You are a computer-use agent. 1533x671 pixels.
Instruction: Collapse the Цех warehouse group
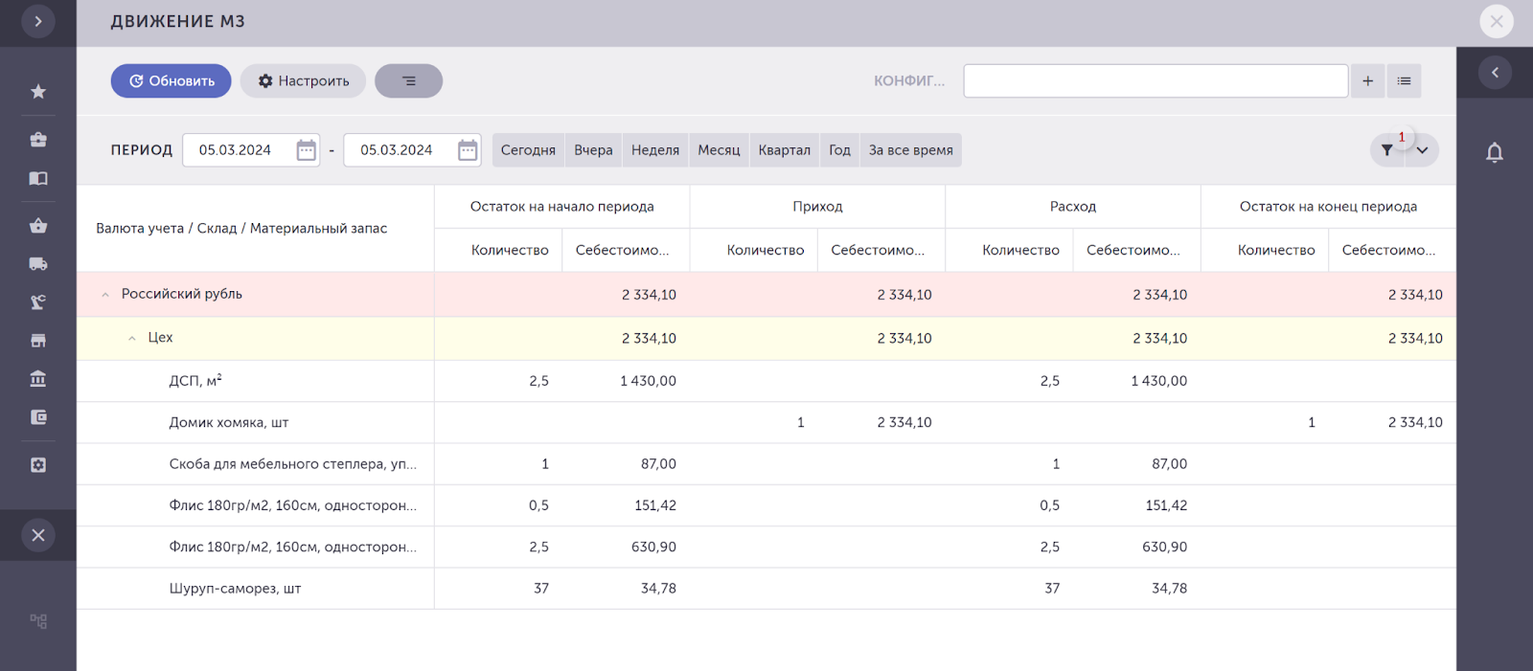[x=132, y=339]
